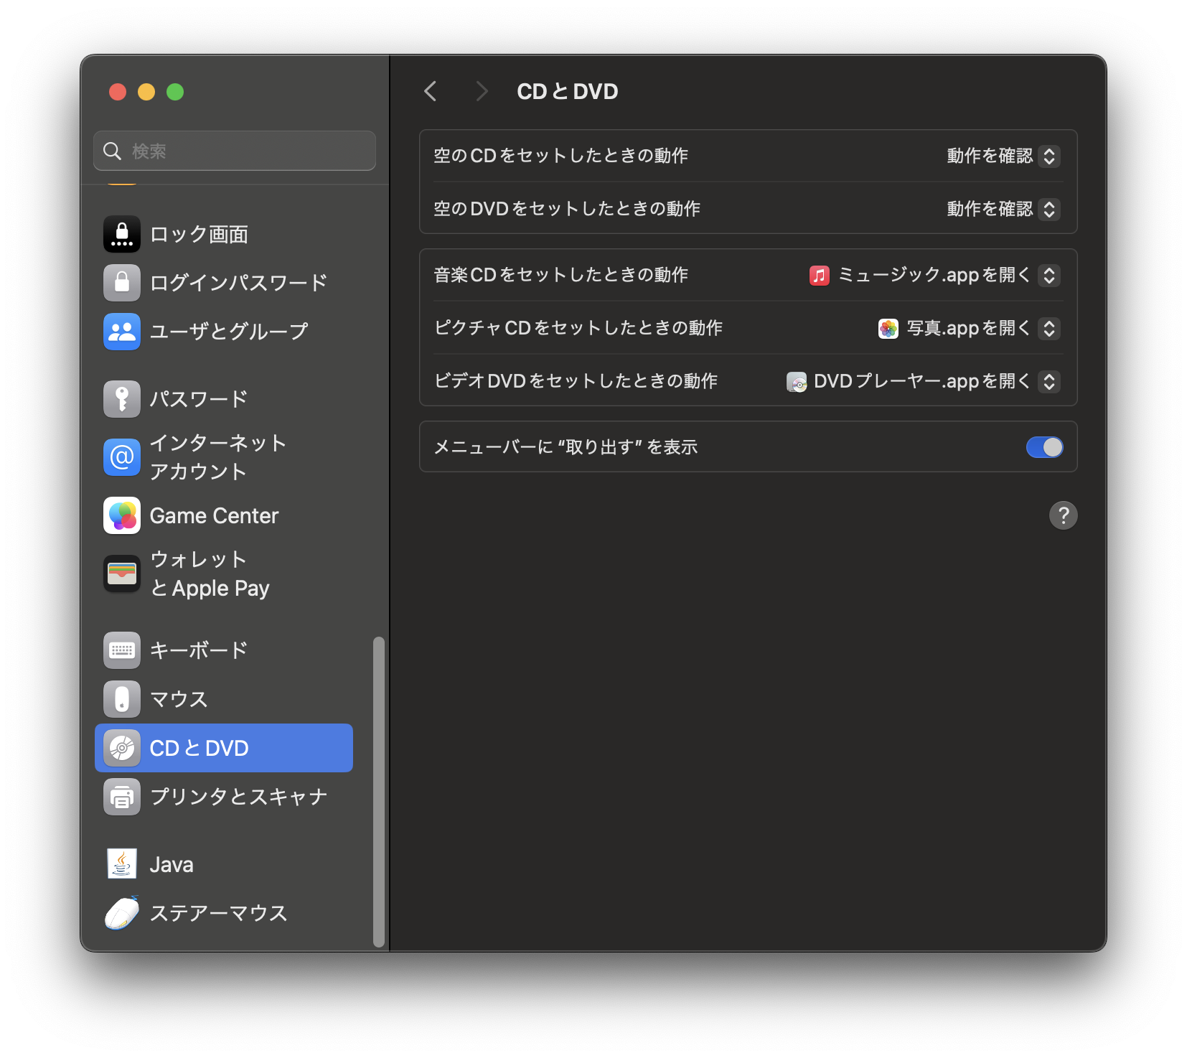Click the Passwords (パスワード) key icon
Screen dimensions: 1187x1058
click(122, 399)
